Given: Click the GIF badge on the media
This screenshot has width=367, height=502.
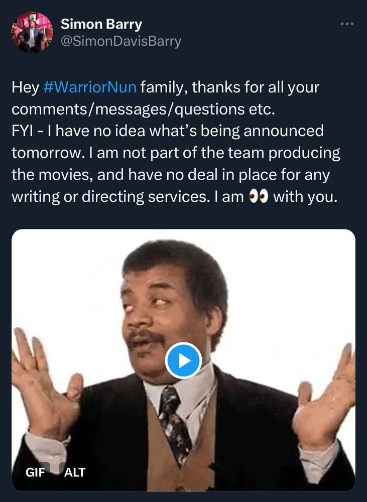Looking at the screenshot, I should tap(35, 472).
